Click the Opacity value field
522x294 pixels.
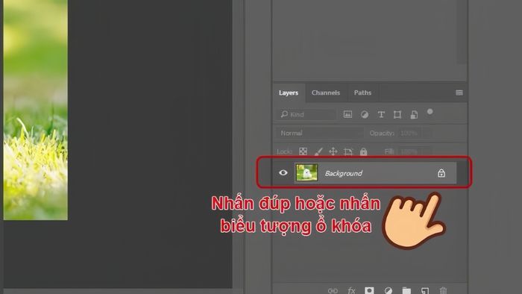(409, 133)
